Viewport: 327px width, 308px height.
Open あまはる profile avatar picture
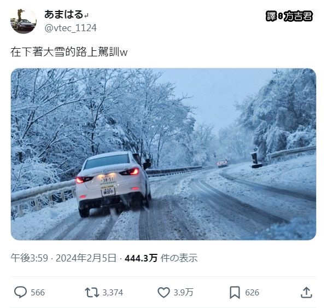coord(24,21)
